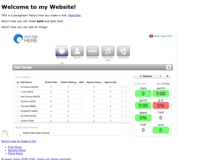Click the 'Second thing' list link
The height and width of the screenshot is (160, 214).
[17, 150]
